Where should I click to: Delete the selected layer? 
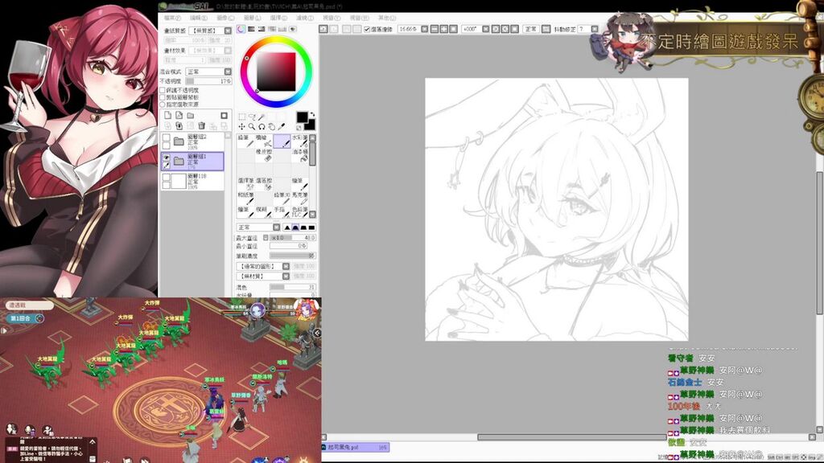coord(202,126)
